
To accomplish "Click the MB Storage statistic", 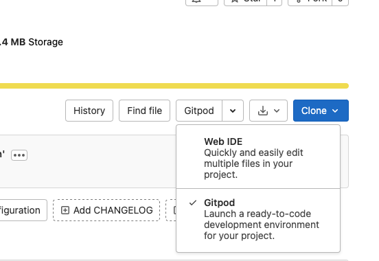I will [x=31, y=42].
